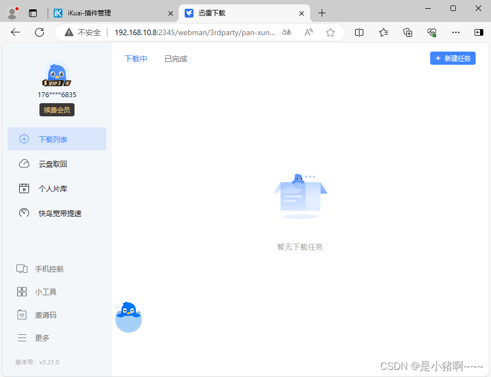Open the 小工具 grid icon
The height and width of the screenshot is (377, 491).
tap(22, 292)
